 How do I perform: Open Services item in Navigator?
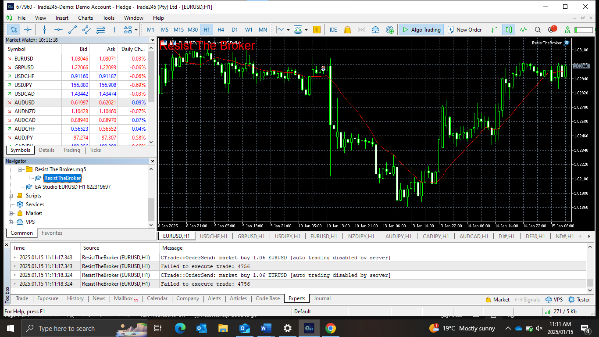coord(35,204)
